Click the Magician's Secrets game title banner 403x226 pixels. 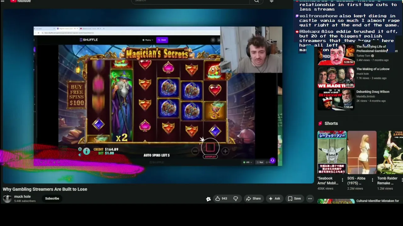[157, 54]
